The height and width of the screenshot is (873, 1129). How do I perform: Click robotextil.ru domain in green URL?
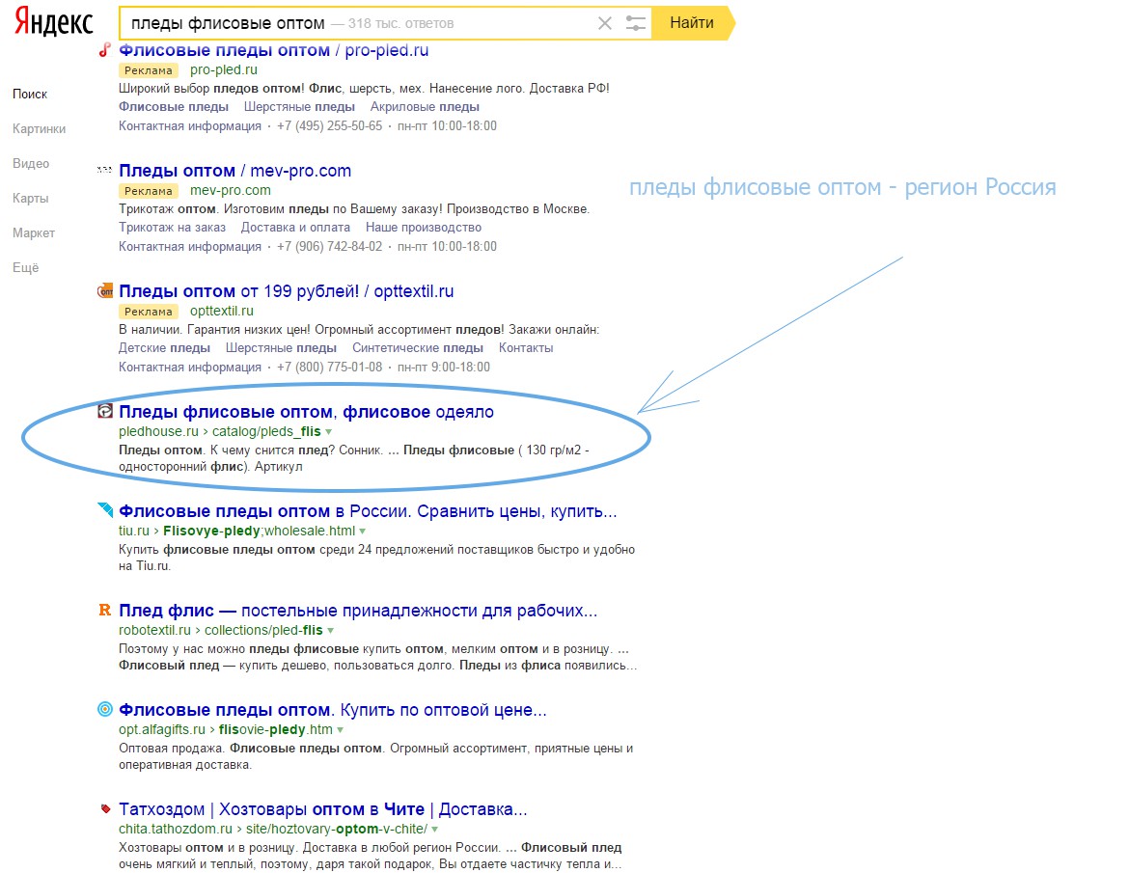tap(154, 631)
